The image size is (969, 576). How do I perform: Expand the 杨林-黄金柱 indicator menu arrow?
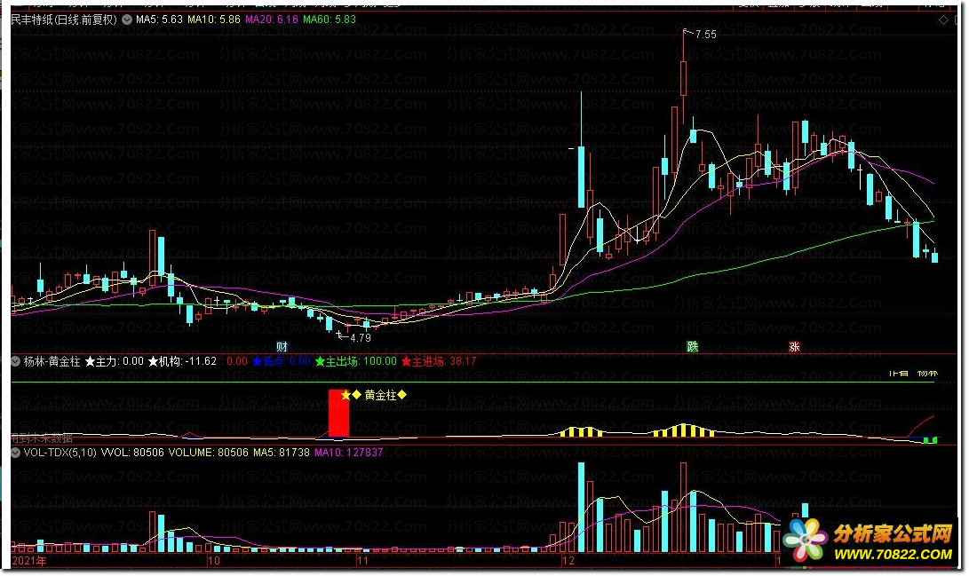(16, 362)
